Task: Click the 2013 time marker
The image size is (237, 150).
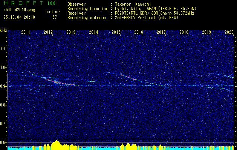Action: click(71, 32)
